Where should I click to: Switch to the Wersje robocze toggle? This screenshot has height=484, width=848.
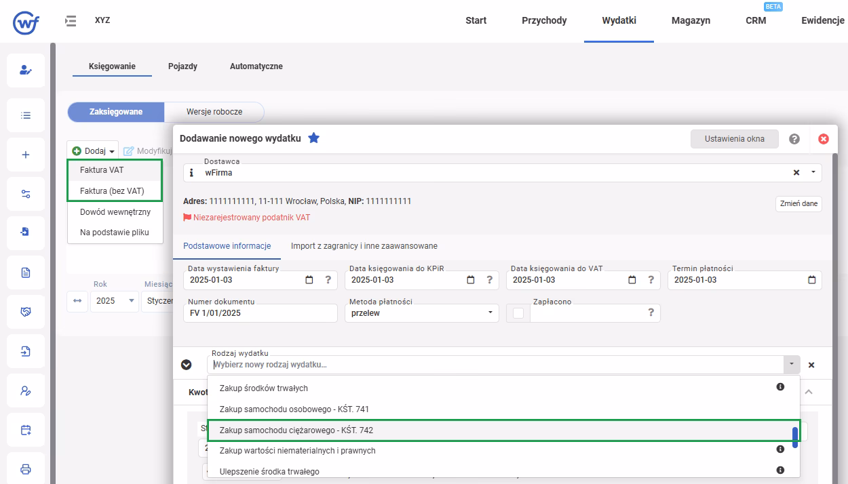point(214,112)
